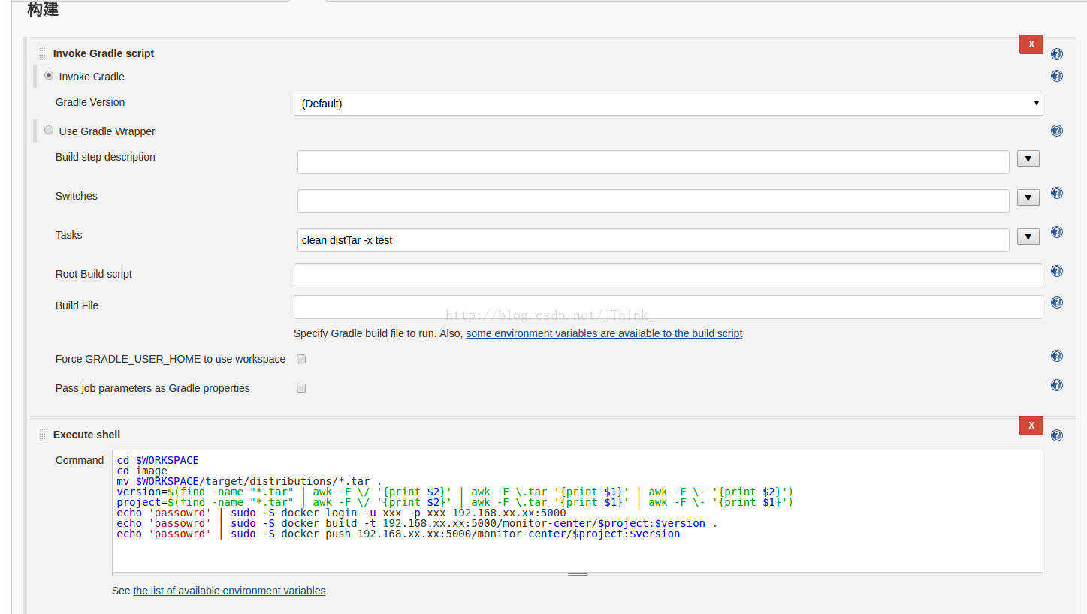Select the Use Gradle Wrapper radio button
The image size is (1087, 614).
click(49, 130)
